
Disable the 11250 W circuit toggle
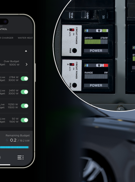point(24,106)
